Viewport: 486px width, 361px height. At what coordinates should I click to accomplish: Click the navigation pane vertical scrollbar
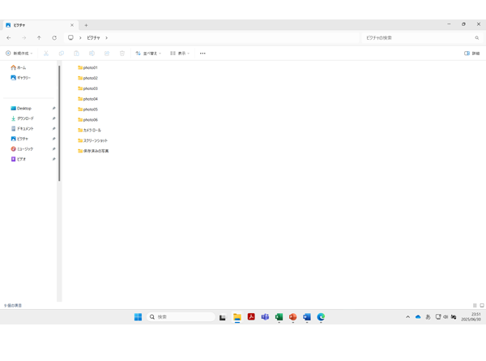59,122
